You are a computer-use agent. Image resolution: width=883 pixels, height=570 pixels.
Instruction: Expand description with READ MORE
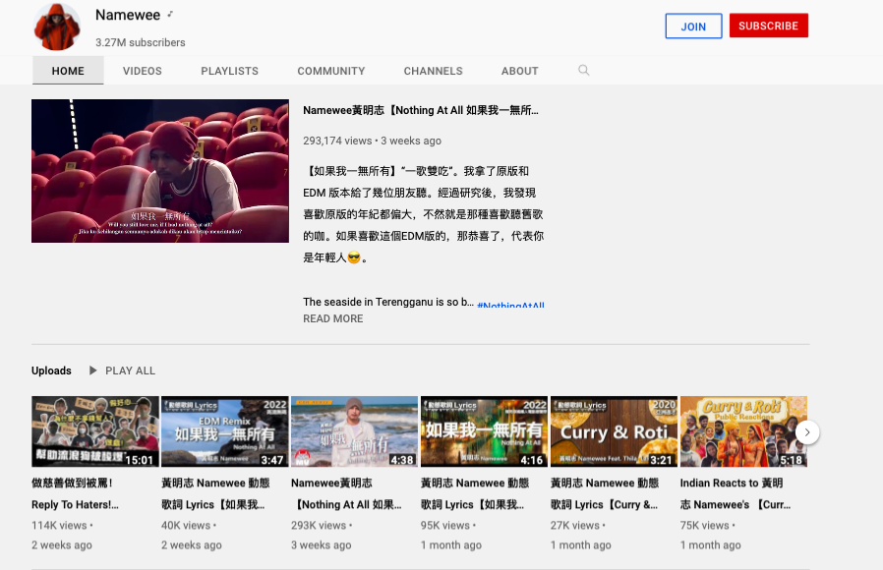(332, 318)
